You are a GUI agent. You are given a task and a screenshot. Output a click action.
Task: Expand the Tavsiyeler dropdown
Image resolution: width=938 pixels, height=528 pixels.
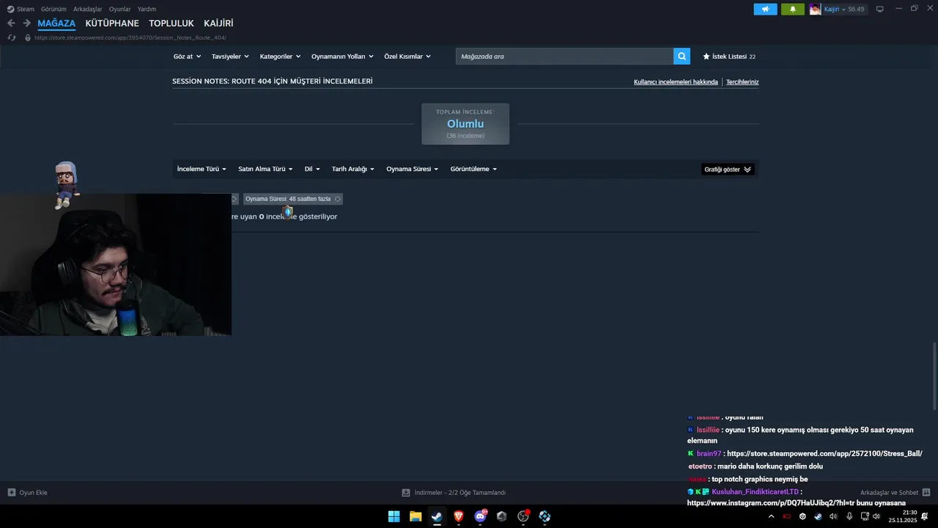point(230,56)
